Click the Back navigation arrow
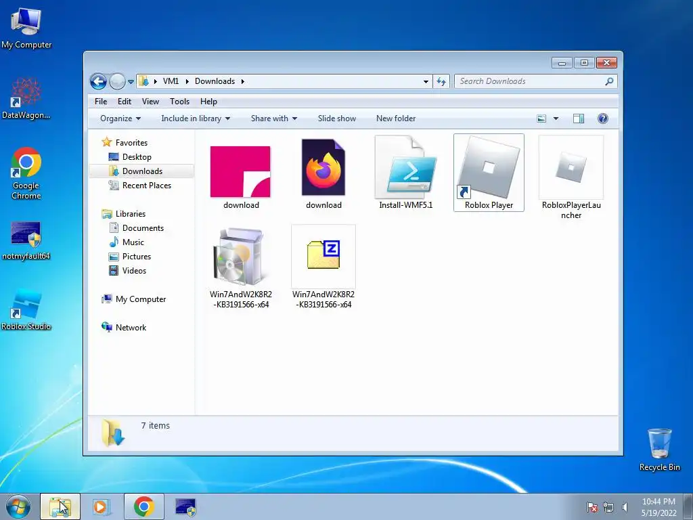Image resolution: width=693 pixels, height=520 pixels. (98, 81)
